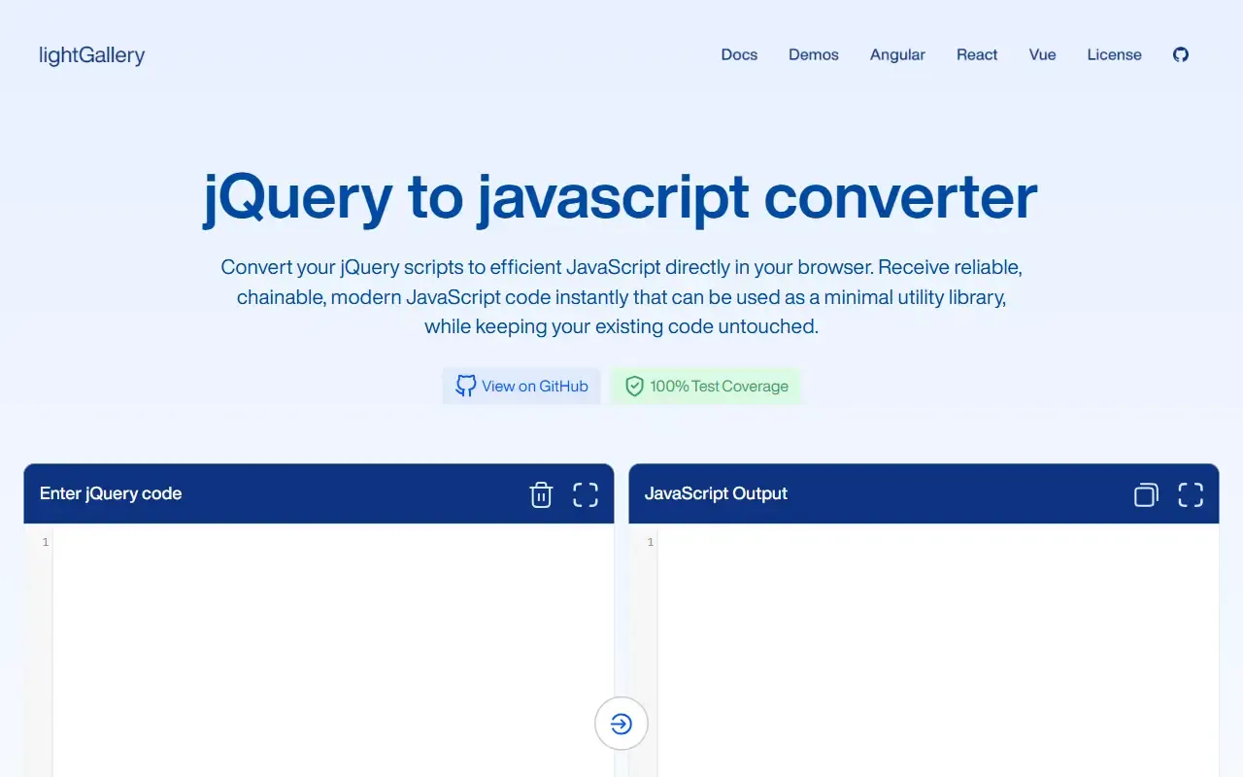Expand the JavaScript Output panel to fullscreen
Screen dimensions: 1243x777
click(x=1191, y=494)
